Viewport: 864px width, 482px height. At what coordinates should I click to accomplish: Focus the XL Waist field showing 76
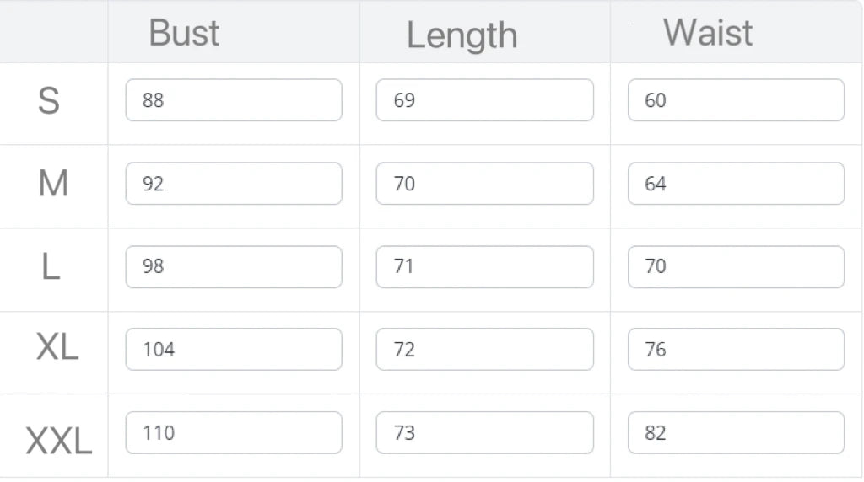pos(736,349)
